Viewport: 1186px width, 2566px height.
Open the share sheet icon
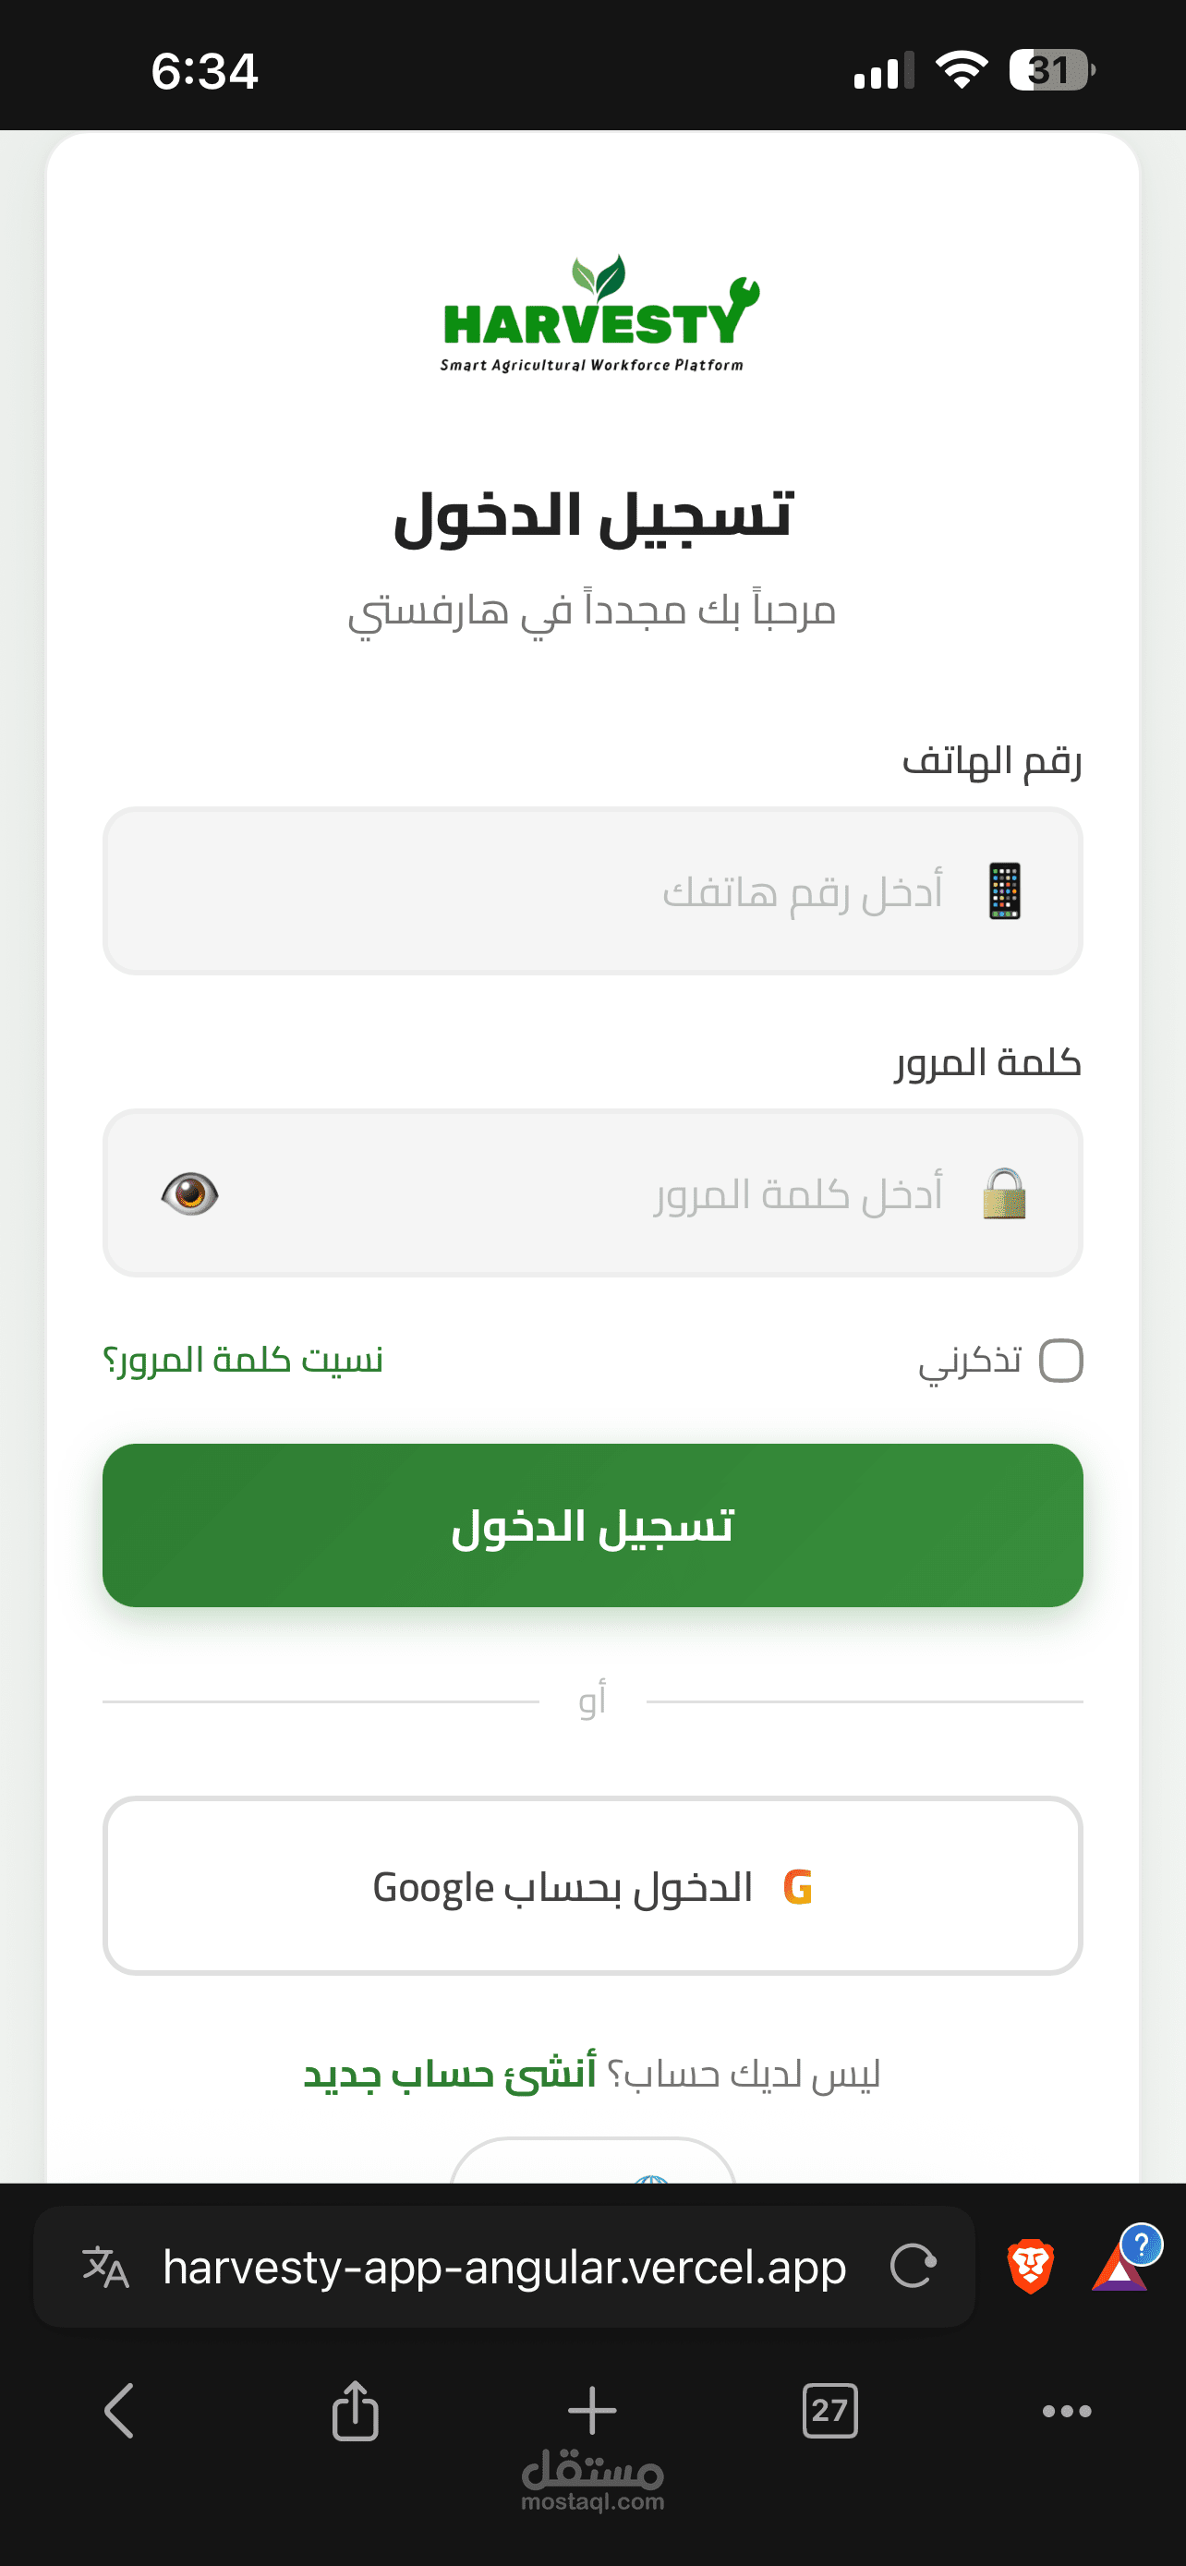pyautogui.click(x=356, y=2411)
